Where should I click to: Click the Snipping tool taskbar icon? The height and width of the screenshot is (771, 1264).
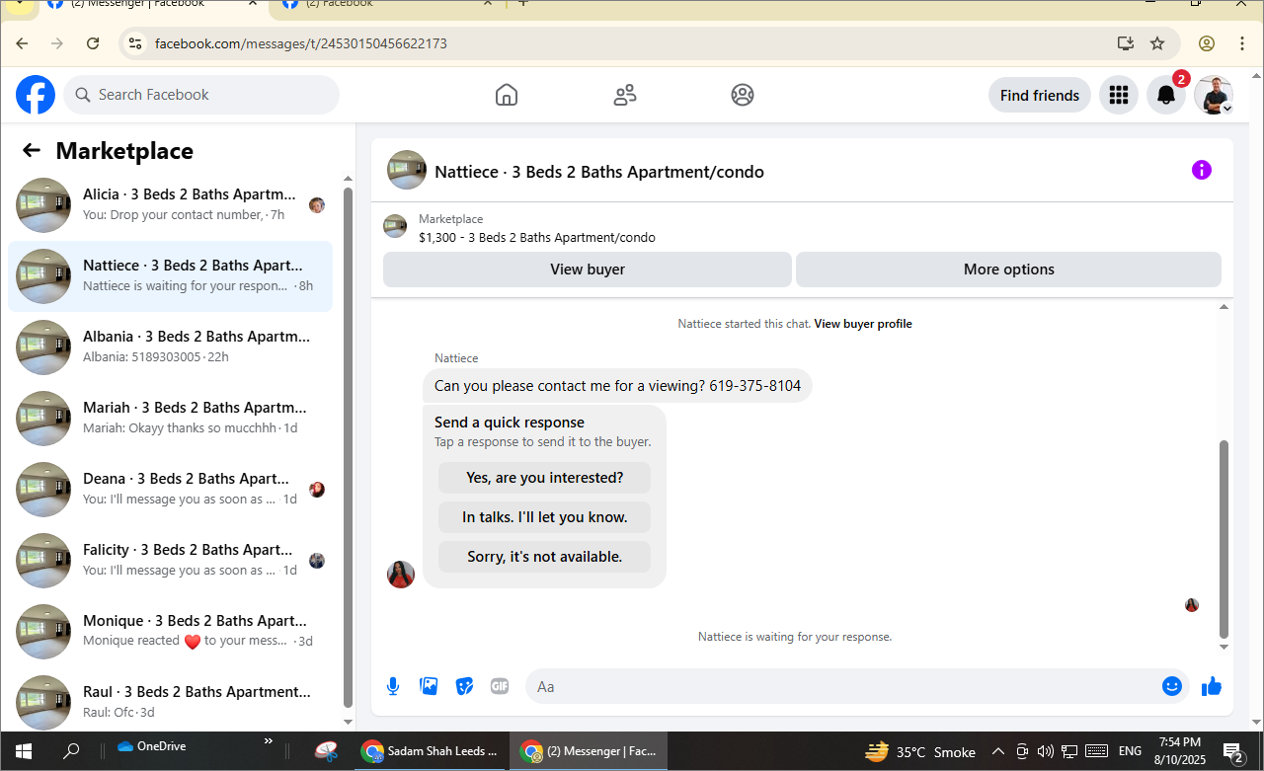point(327,751)
